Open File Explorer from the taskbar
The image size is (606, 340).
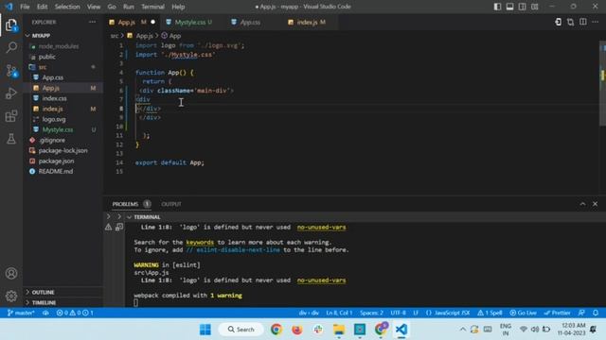click(x=339, y=330)
